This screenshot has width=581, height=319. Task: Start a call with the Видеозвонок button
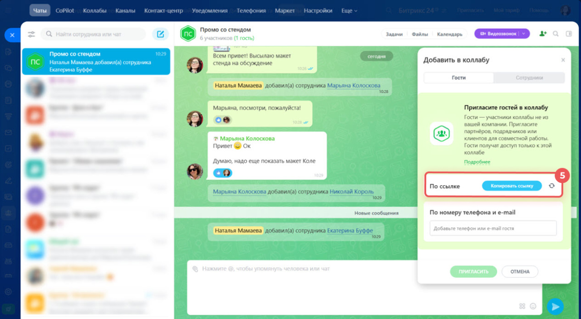pyautogui.click(x=498, y=34)
